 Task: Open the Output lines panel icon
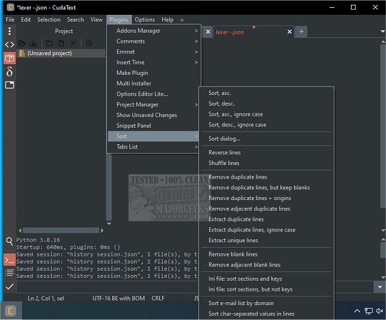point(10,273)
